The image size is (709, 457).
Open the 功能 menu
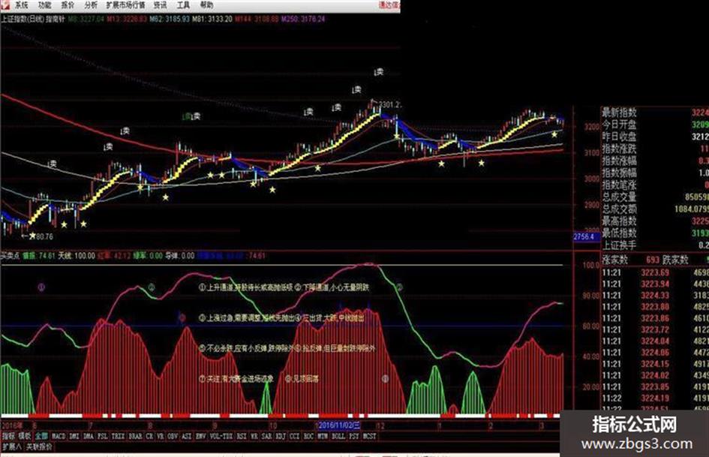44,5
